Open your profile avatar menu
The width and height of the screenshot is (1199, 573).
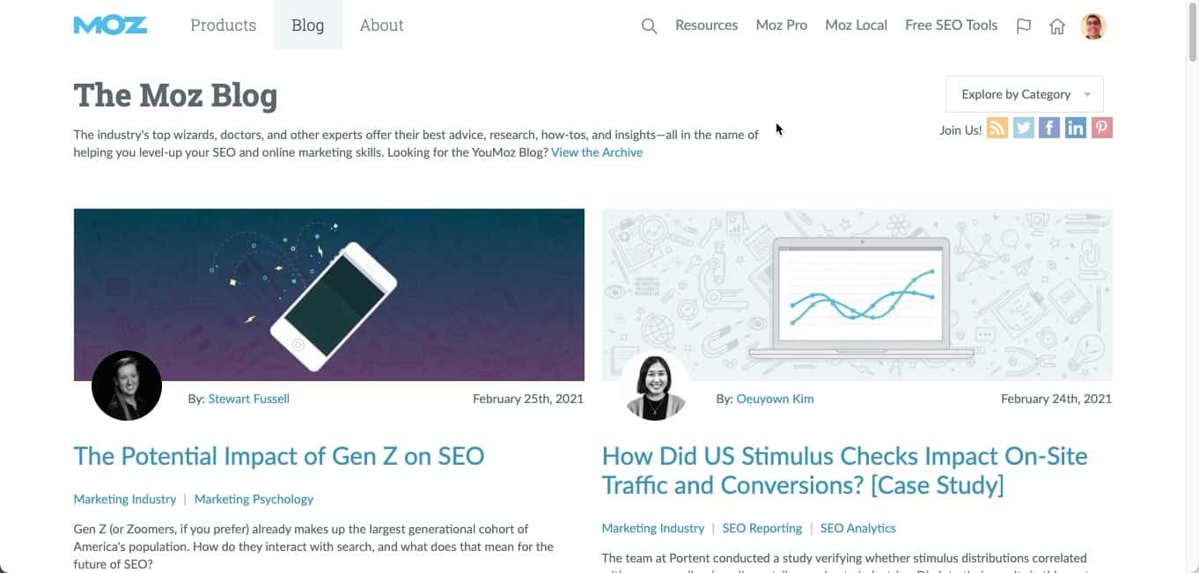pyautogui.click(x=1092, y=26)
